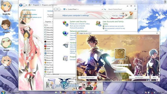Select the ESET Smart Security icon
The width and height of the screenshot is (167, 94).
point(45,69)
